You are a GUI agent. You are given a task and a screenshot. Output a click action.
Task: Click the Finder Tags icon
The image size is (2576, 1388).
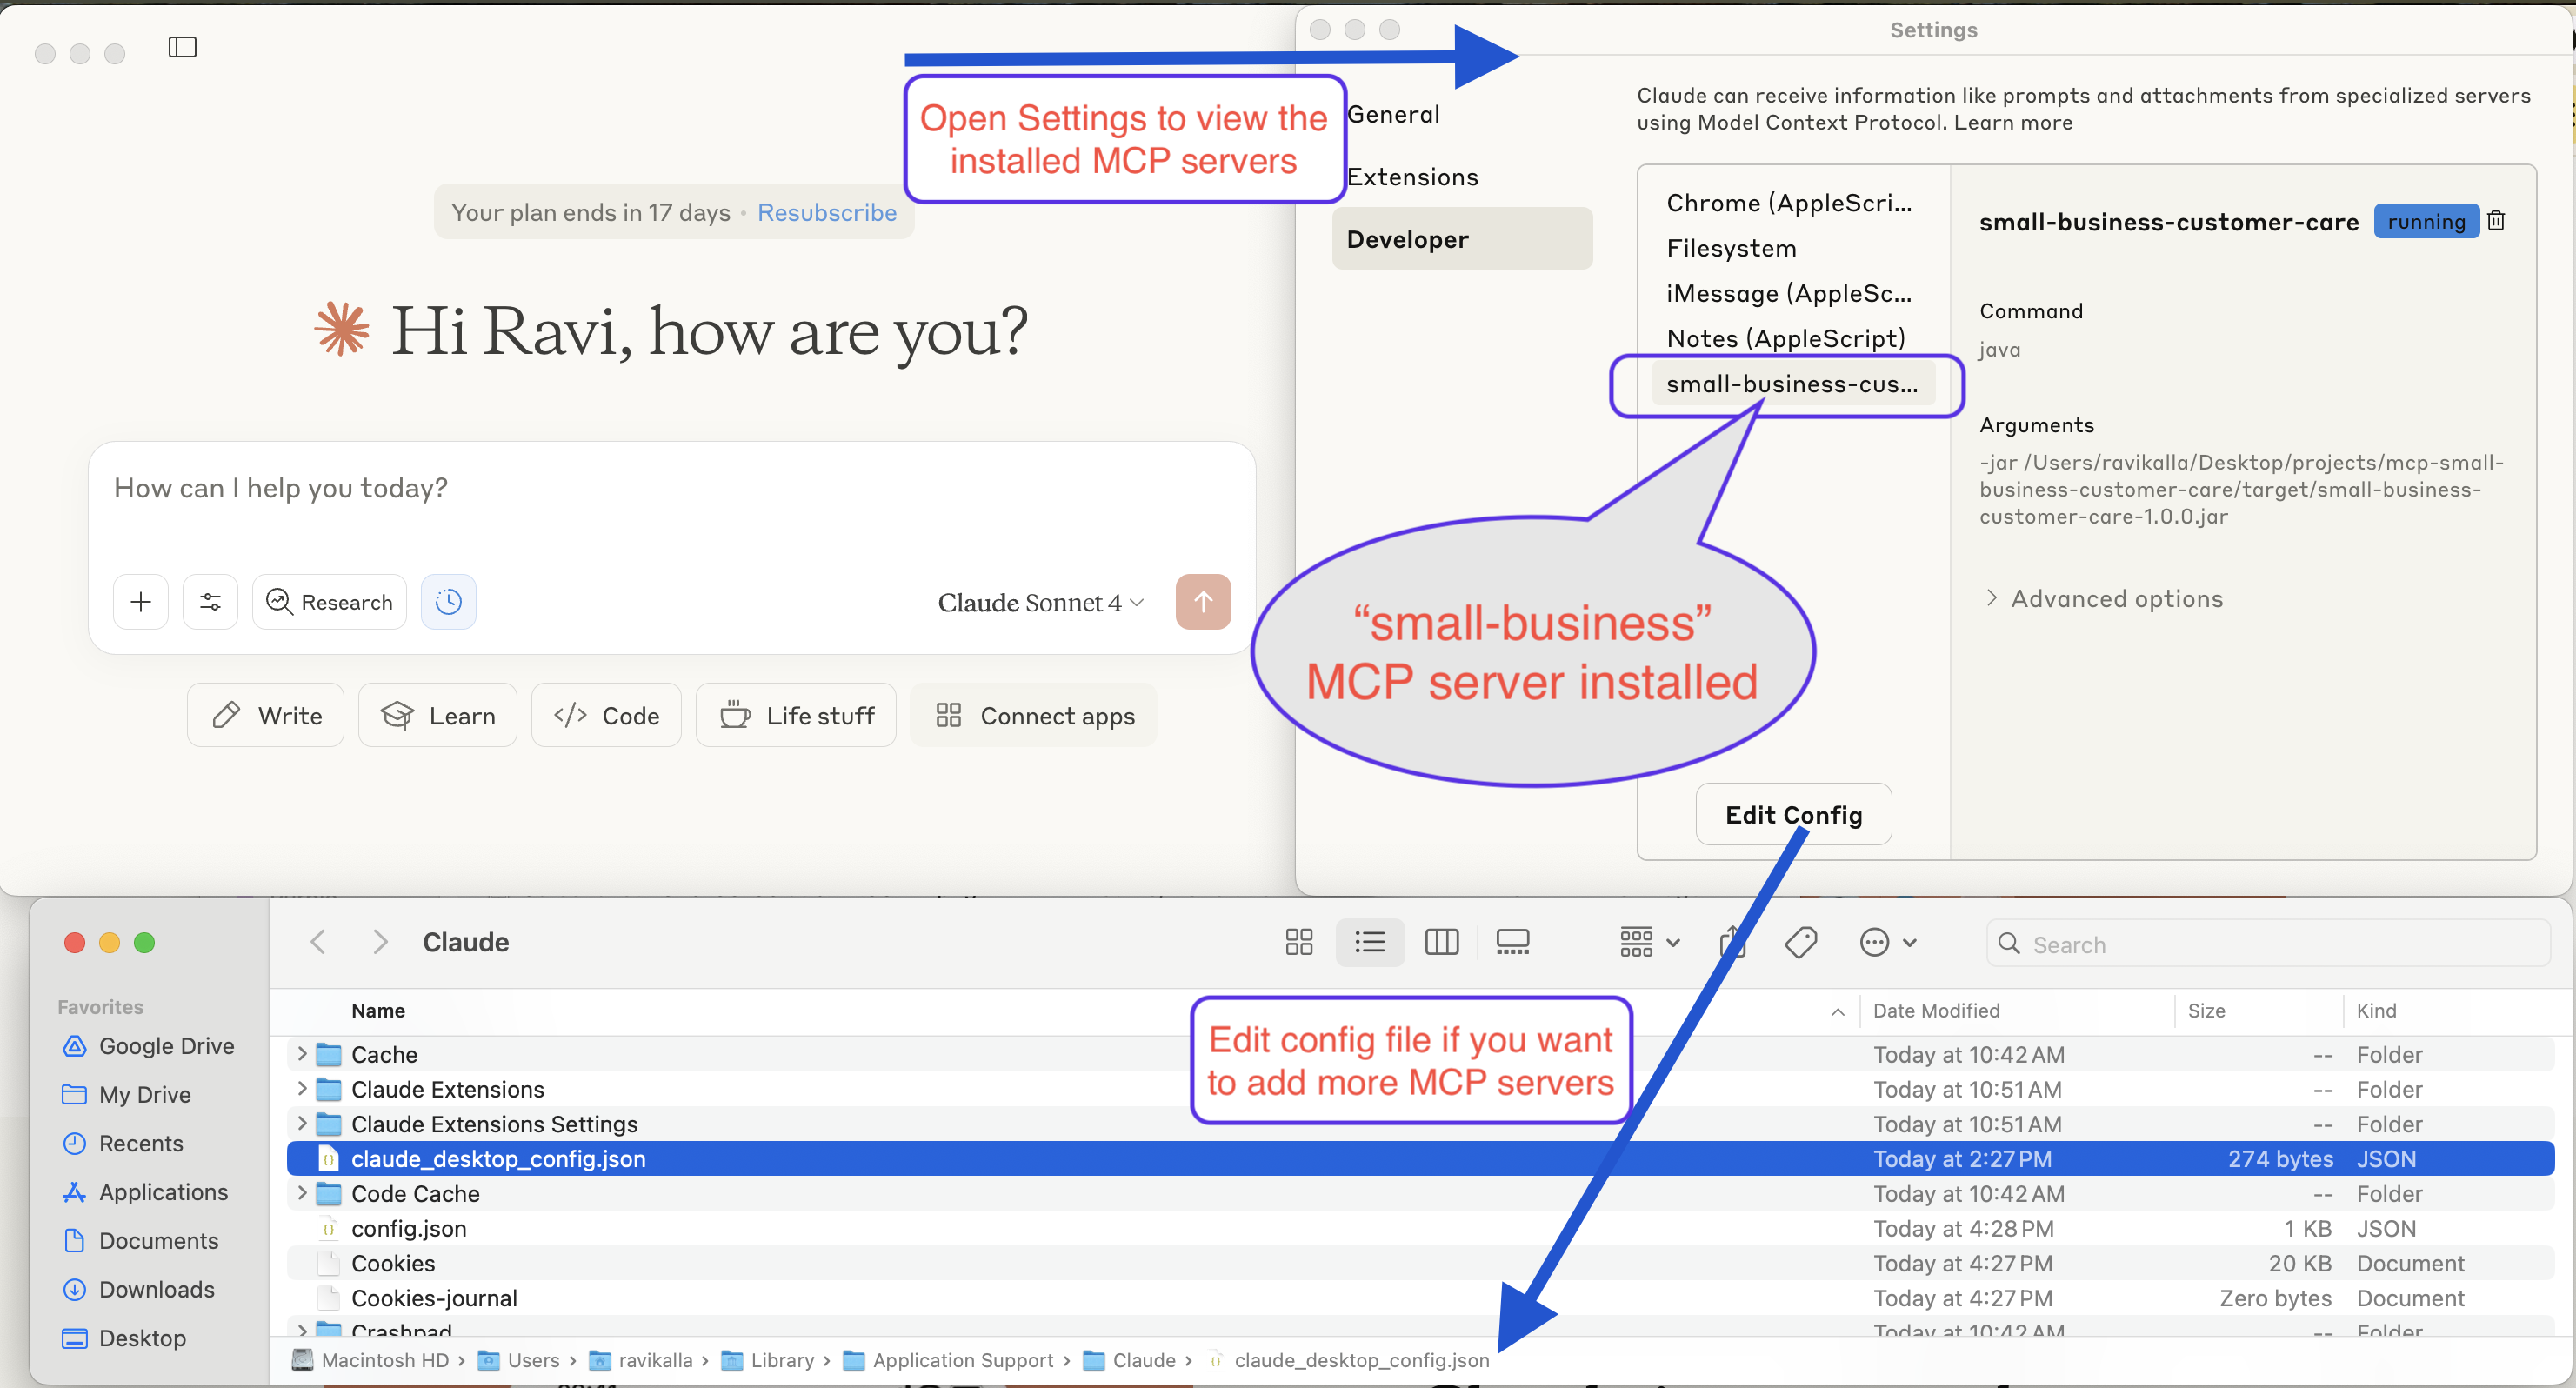[1800, 942]
